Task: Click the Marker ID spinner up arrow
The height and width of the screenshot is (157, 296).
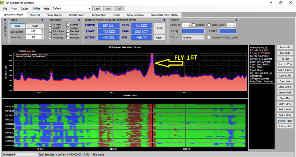Action: [189, 24]
